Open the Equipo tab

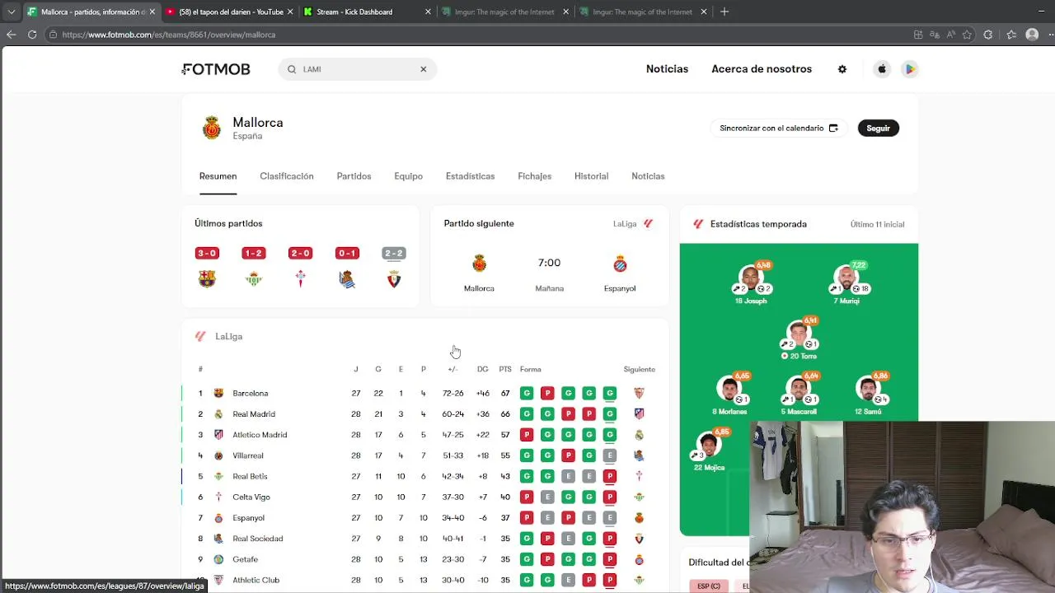[408, 176]
